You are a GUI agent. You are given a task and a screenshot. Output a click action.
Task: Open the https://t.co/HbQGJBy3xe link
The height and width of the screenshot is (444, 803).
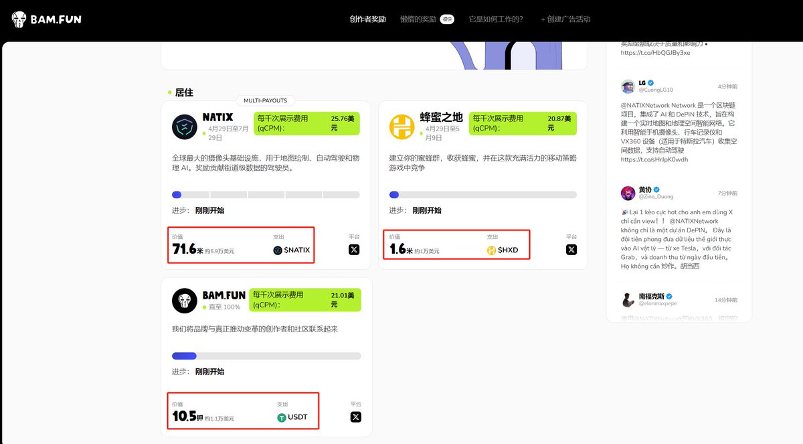pyautogui.click(x=655, y=53)
